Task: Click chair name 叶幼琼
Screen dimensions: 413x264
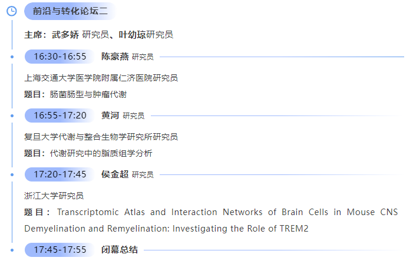Action: click(132, 35)
